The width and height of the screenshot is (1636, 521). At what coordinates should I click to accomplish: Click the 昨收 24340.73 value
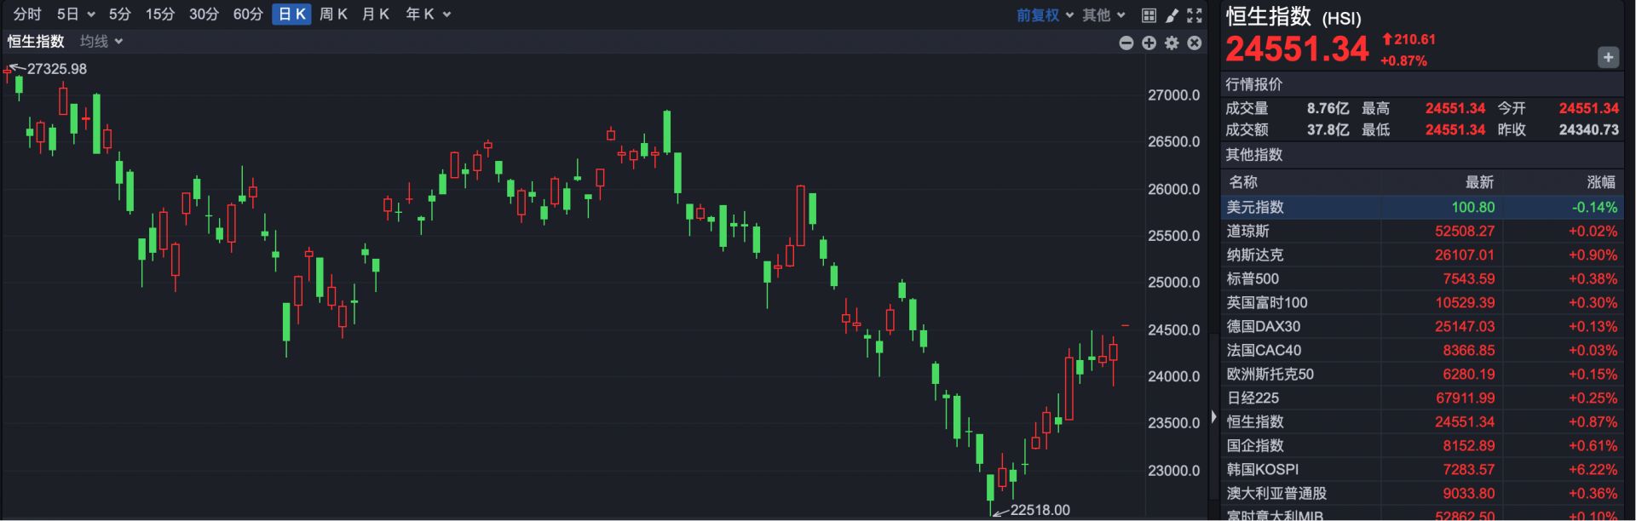click(x=1588, y=129)
